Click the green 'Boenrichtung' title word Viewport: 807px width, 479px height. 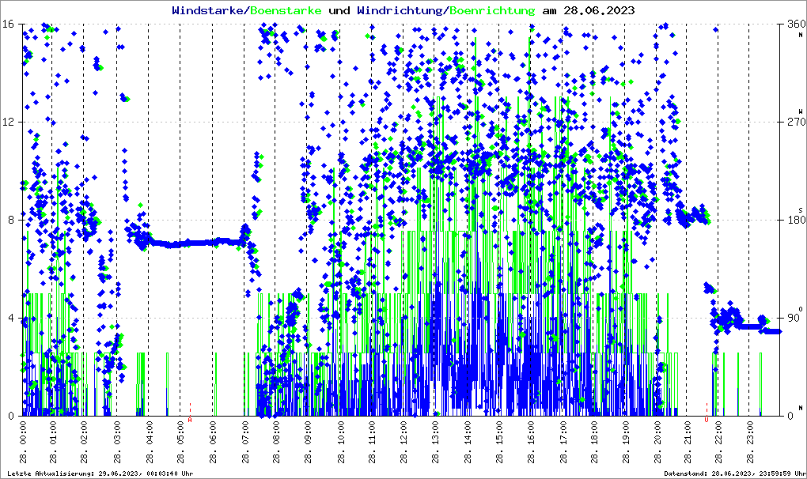[492, 10]
